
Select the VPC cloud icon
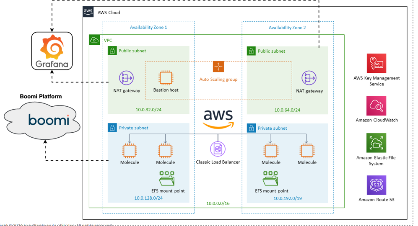[x=94, y=40]
